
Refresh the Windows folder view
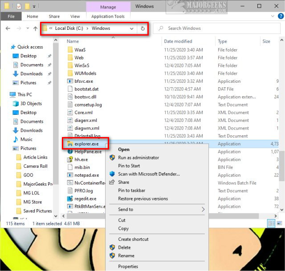[x=143, y=28]
